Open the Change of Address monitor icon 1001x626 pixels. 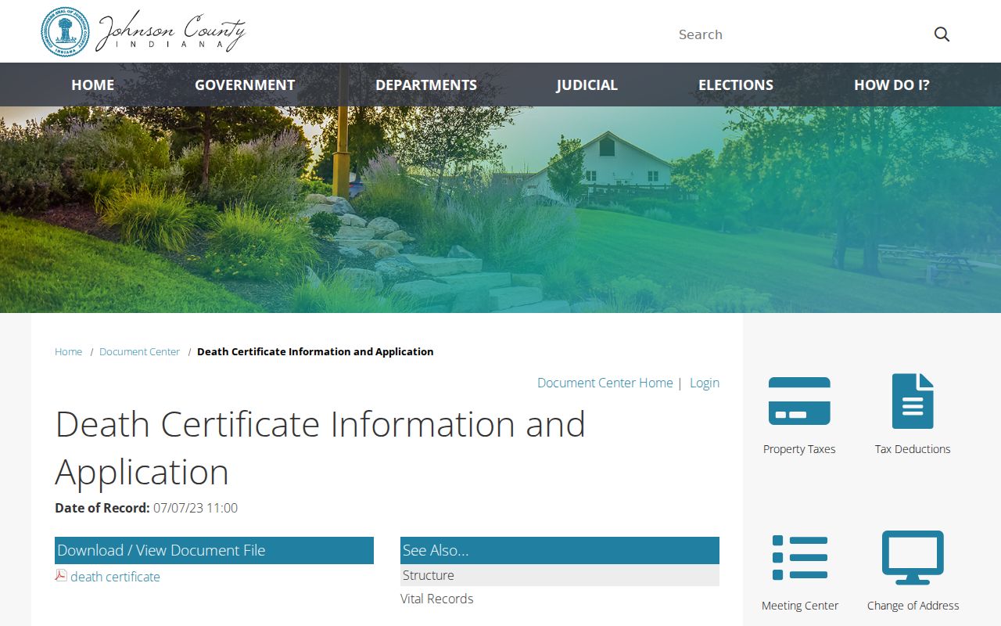tap(913, 558)
